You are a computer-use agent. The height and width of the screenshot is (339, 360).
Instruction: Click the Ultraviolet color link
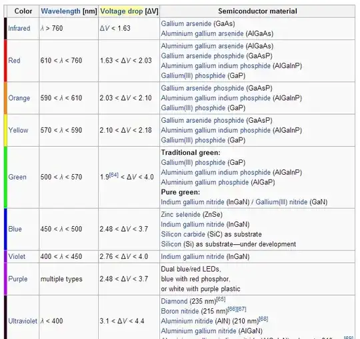(x=23, y=321)
